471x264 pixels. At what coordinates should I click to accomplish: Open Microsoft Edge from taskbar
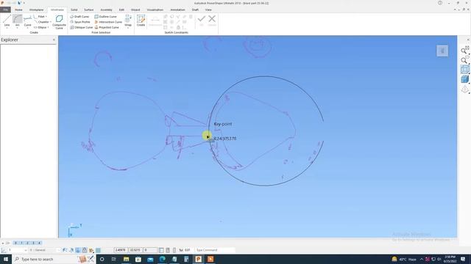click(162, 259)
